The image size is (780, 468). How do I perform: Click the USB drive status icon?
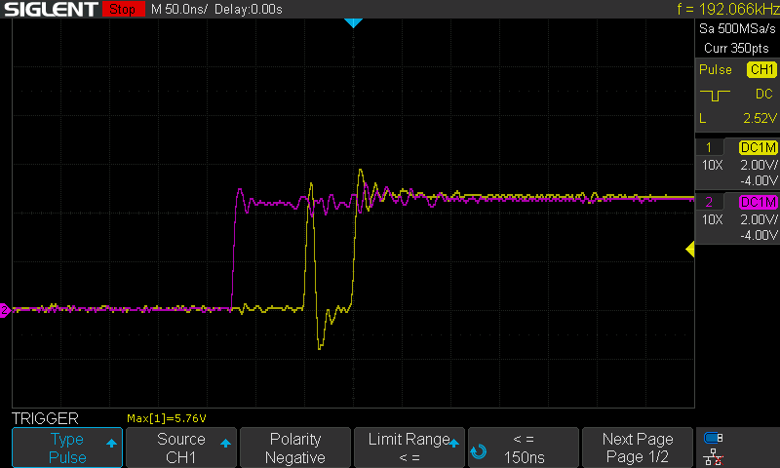tap(714, 438)
